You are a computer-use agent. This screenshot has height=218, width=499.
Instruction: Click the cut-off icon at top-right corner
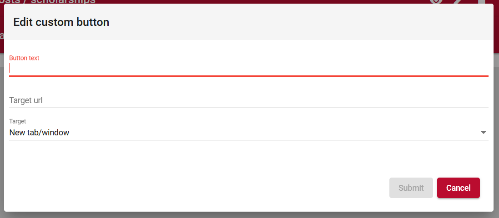click(482, 1)
